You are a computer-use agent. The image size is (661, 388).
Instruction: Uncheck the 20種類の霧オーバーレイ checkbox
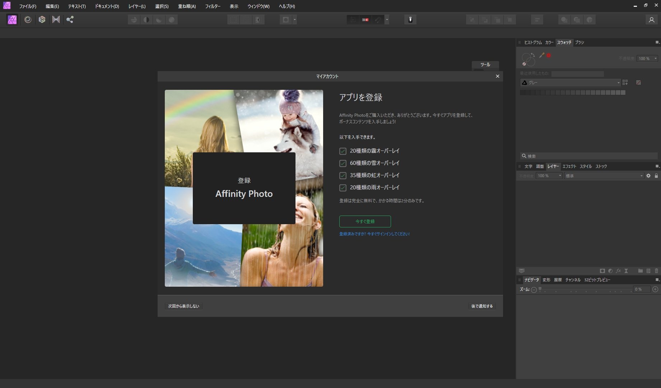click(x=343, y=151)
